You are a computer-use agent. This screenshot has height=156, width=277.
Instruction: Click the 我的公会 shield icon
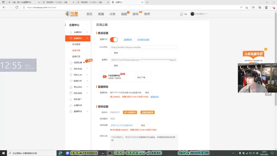[71, 75]
